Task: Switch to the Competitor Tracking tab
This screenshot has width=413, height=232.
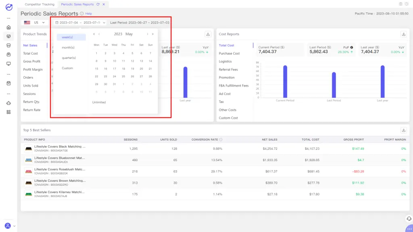Action: 39,4
